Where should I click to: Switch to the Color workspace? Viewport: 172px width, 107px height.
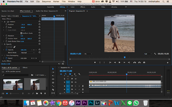click(x=73, y=7)
